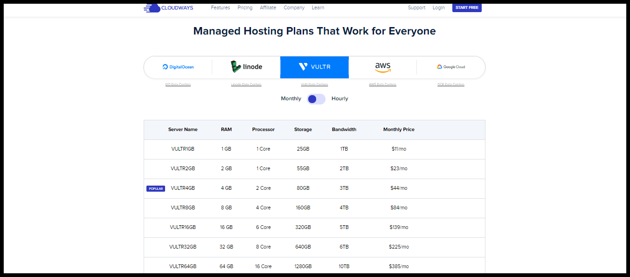Click the $23/mo price
This screenshot has width=630, height=277.
click(399, 169)
